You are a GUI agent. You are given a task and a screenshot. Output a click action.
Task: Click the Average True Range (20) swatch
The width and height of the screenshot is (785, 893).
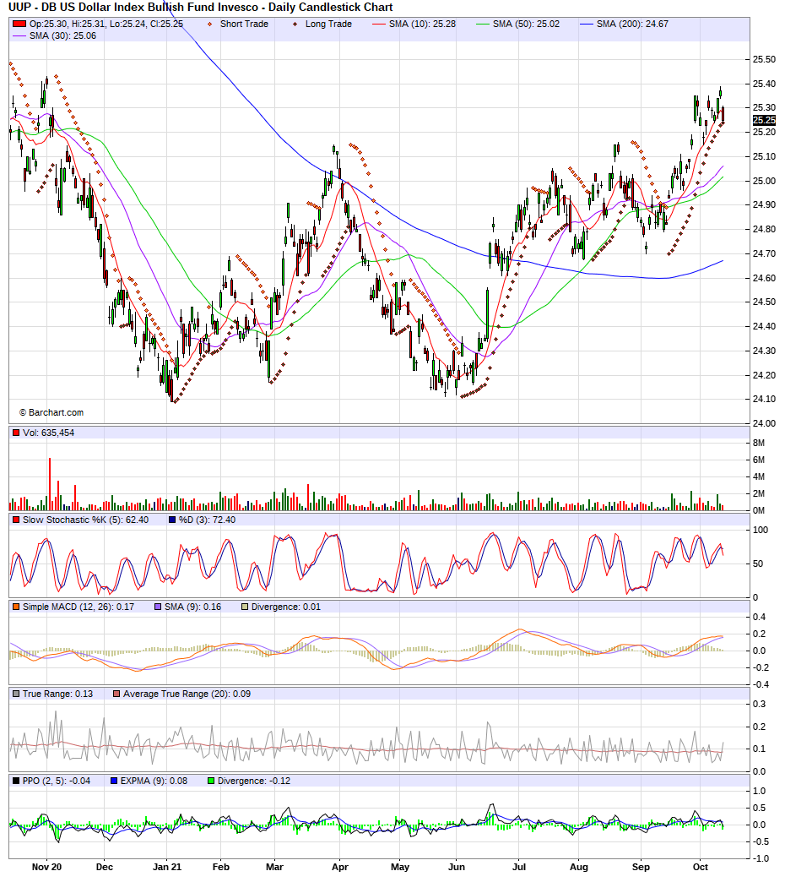click(116, 694)
